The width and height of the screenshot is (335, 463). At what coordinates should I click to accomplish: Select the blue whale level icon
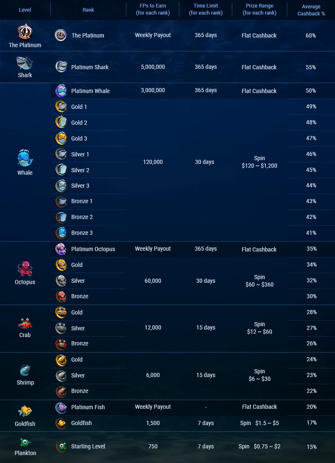pyautogui.click(x=25, y=158)
